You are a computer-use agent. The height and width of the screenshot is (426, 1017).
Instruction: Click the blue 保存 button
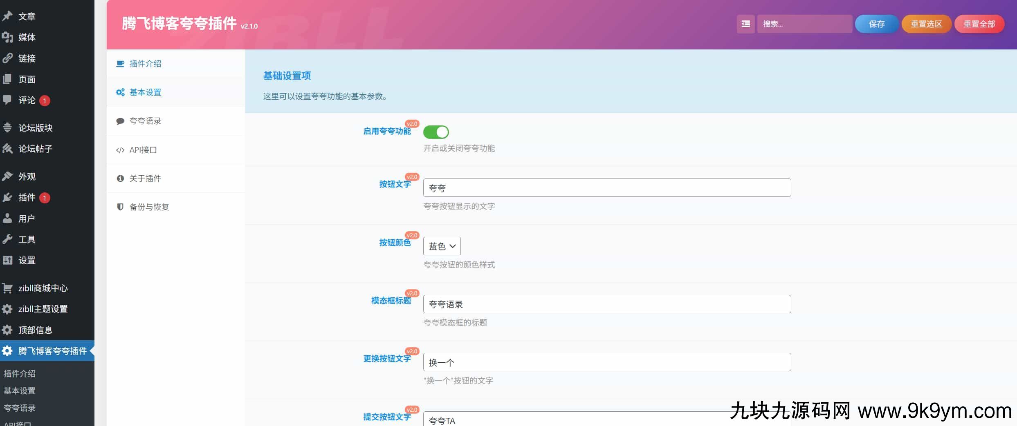(x=876, y=24)
